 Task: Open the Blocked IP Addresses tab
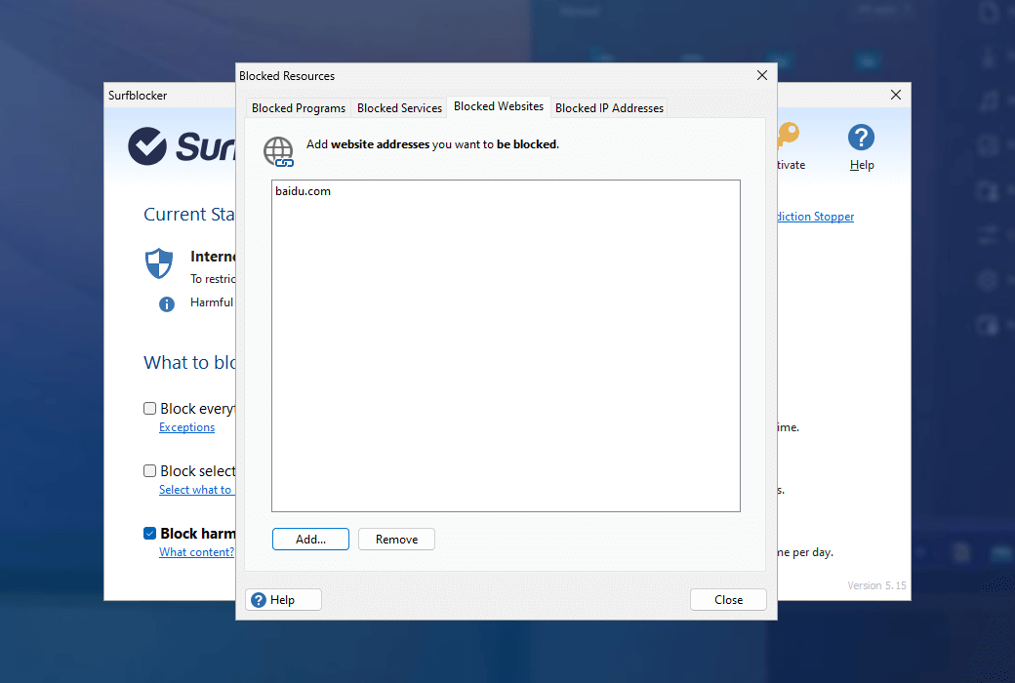coord(609,108)
